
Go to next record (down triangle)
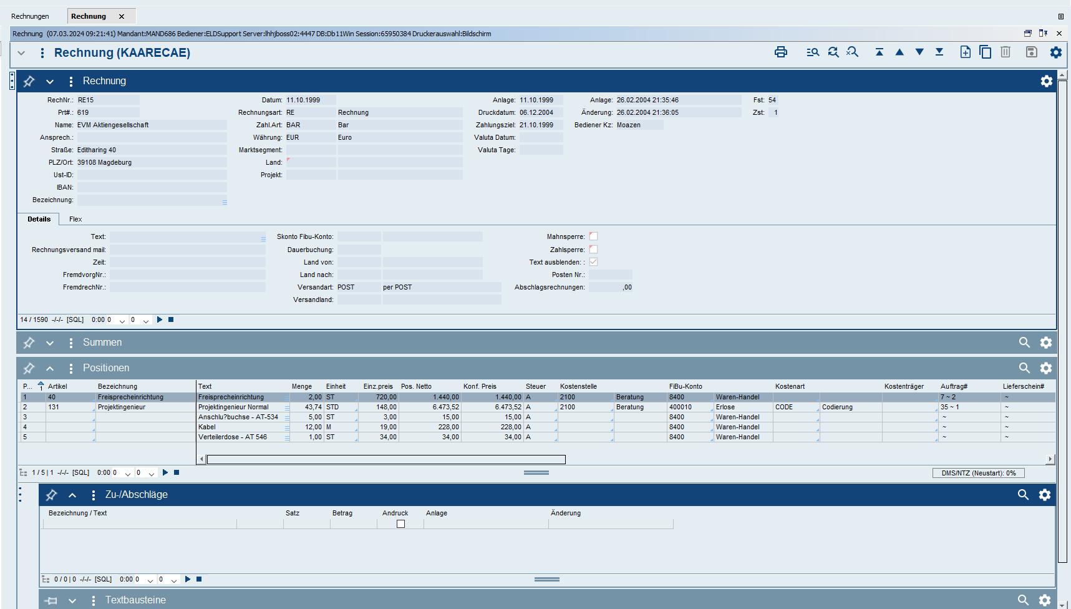point(919,52)
